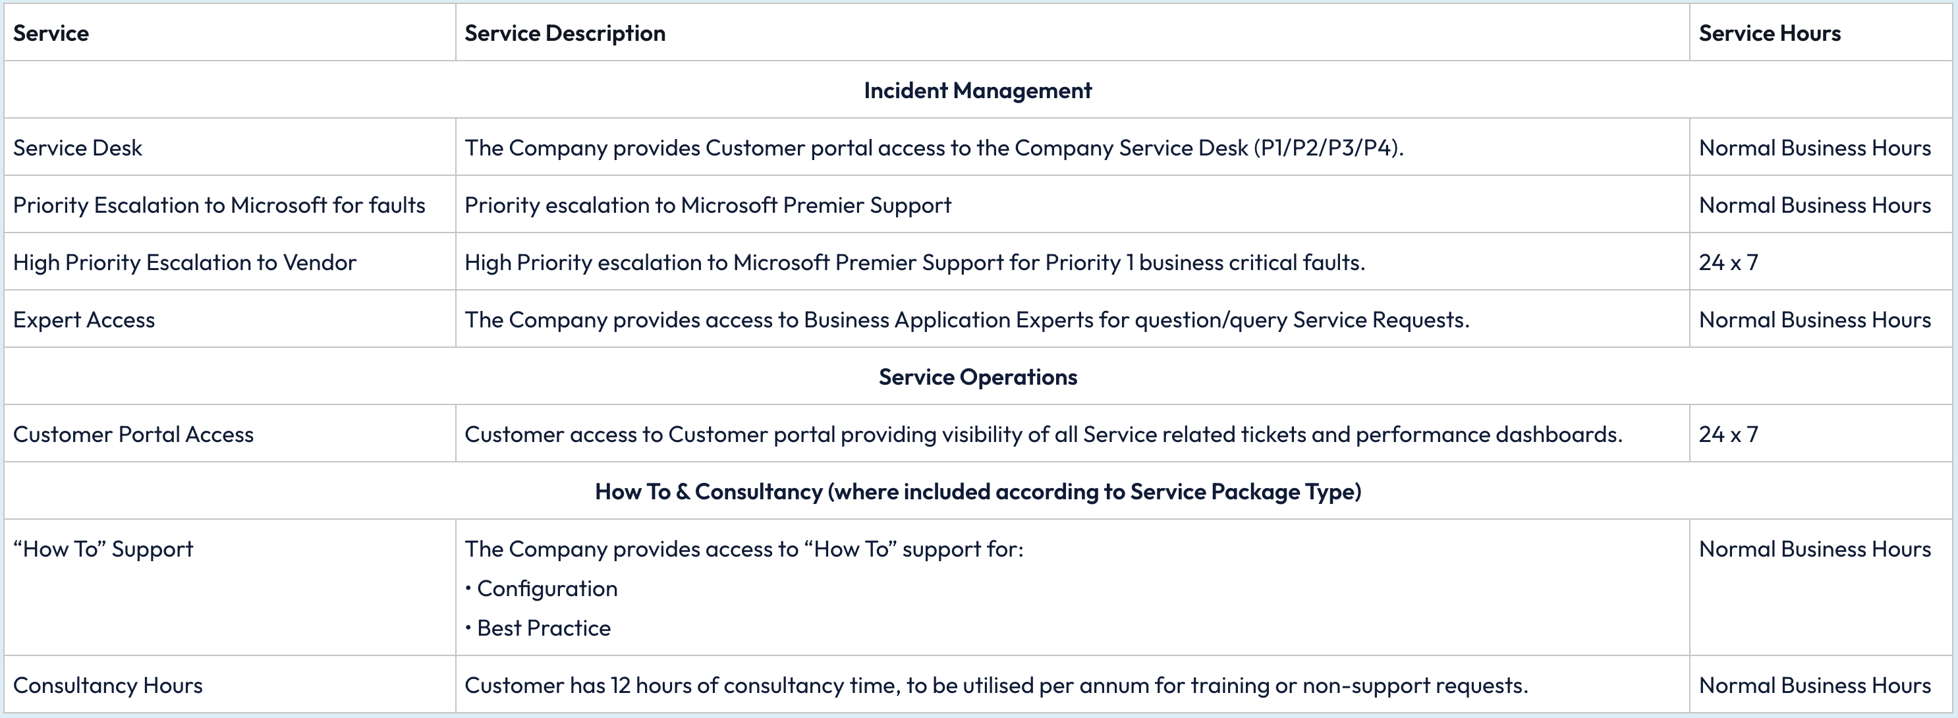This screenshot has height=718, width=1958.
Task: Click the Microsoft Premier Support description text
Action: [x=708, y=205]
